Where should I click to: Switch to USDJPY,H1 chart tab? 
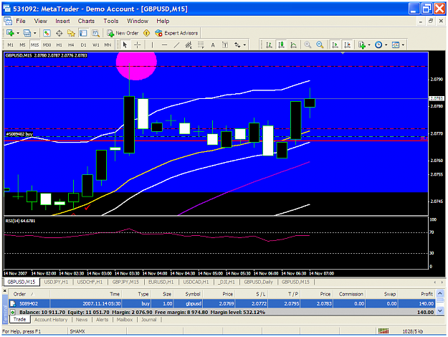click(x=57, y=282)
